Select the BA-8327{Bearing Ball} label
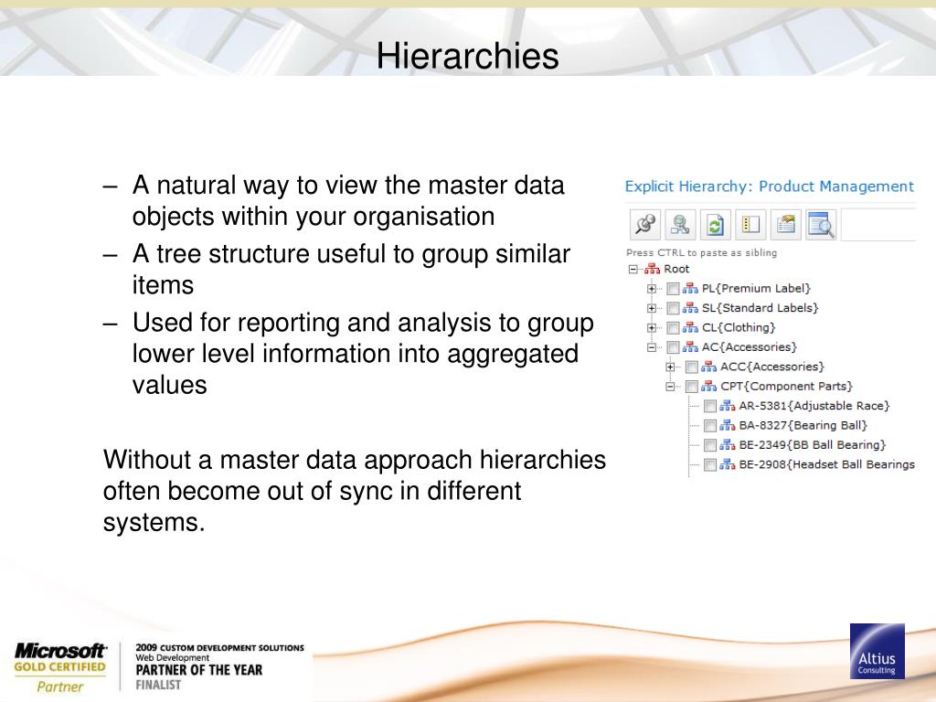This screenshot has width=936, height=702. coord(803,426)
